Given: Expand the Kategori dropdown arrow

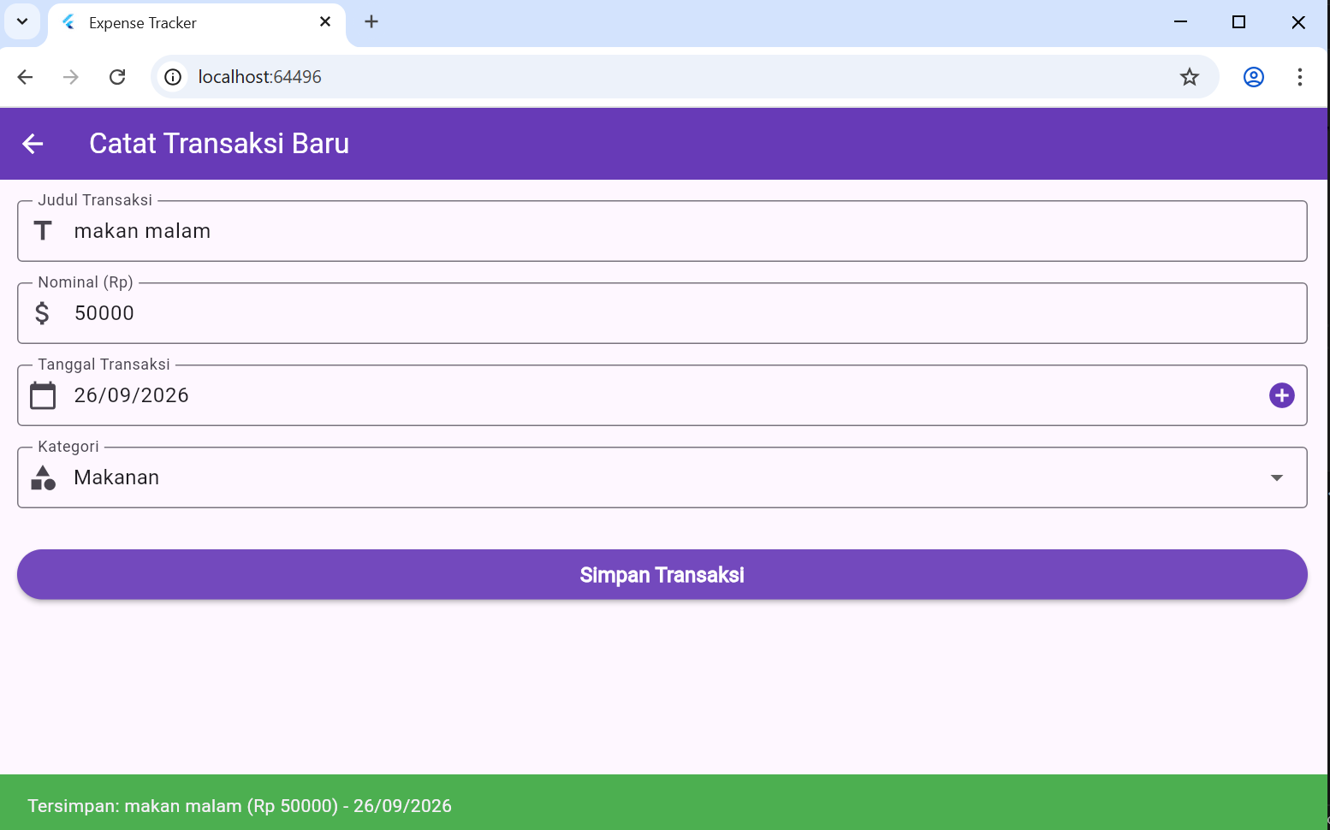Looking at the screenshot, I should pyautogui.click(x=1277, y=477).
